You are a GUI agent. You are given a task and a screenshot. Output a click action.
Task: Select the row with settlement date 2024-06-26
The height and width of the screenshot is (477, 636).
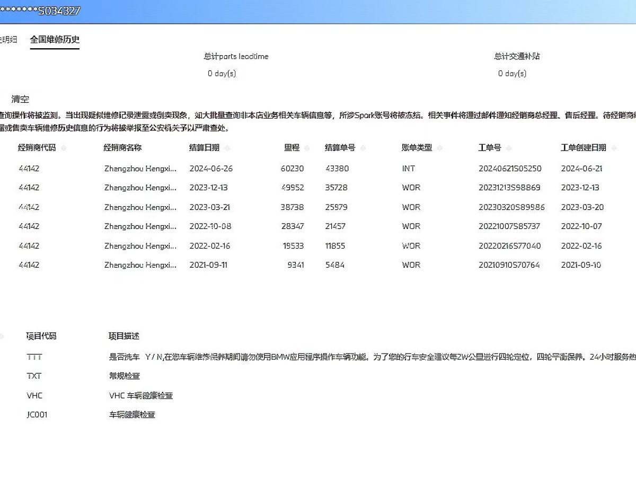point(211,169)
